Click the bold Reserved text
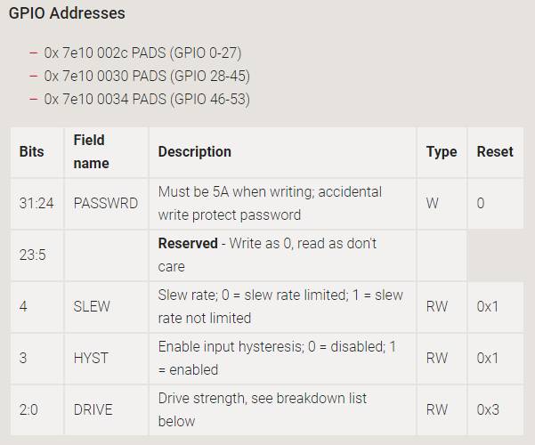This screenshot has width=535, height=445. (x=188, y=243)
